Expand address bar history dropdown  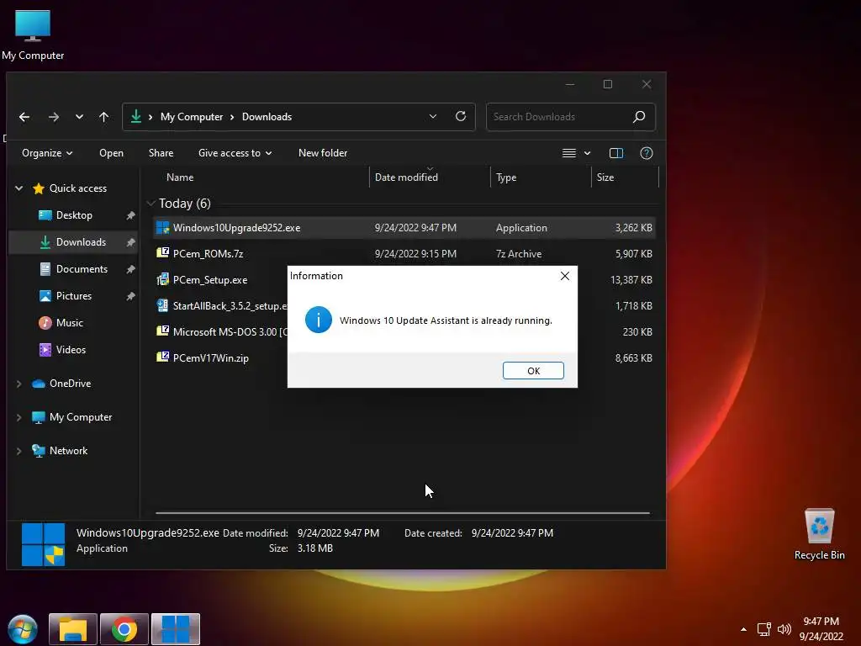(x=433, y=116)
